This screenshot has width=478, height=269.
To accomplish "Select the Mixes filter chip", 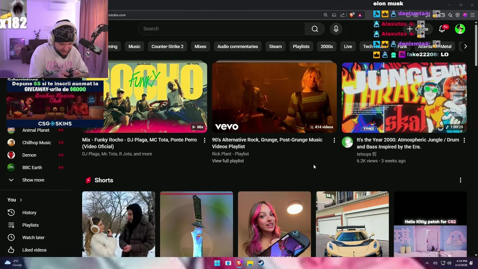I will [x=200, y=46].
